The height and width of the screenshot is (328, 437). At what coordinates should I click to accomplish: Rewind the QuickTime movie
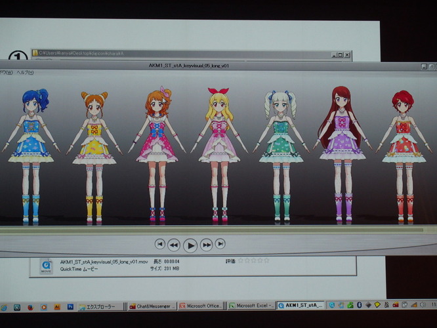point(174,245)
